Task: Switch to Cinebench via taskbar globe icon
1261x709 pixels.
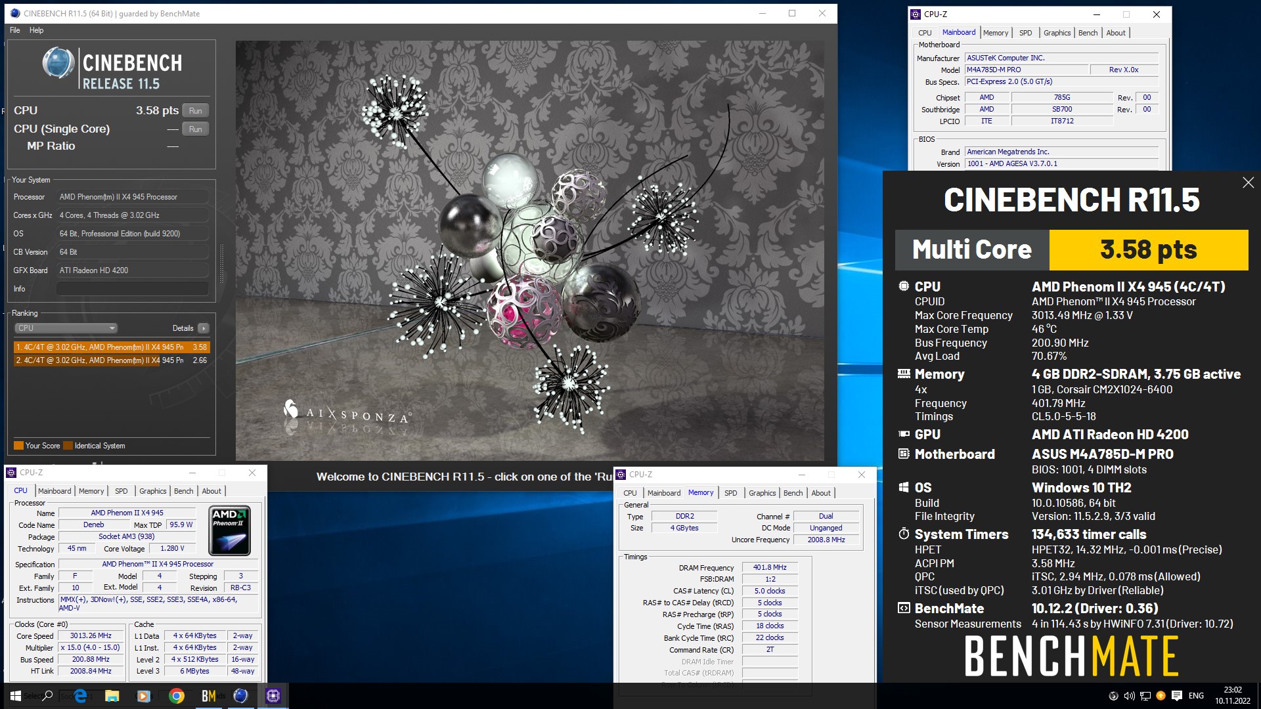Action: tap(240, 696)
